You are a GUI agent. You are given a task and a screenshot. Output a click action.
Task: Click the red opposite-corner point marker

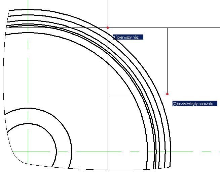167,94
